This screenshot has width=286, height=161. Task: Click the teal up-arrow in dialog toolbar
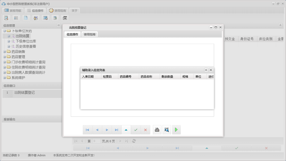tap(126, 130)
